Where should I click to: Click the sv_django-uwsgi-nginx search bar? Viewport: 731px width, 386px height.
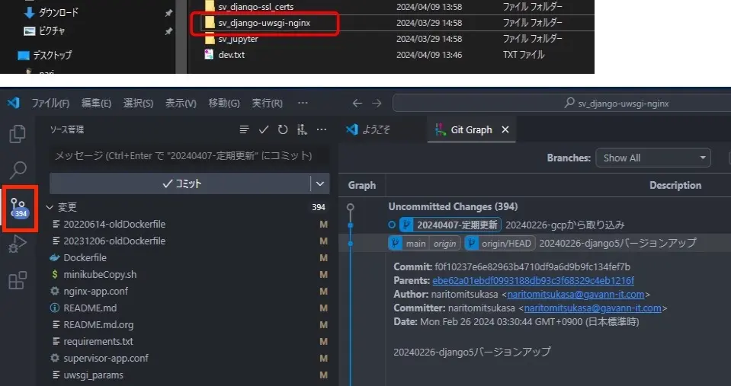coord(562,103)
